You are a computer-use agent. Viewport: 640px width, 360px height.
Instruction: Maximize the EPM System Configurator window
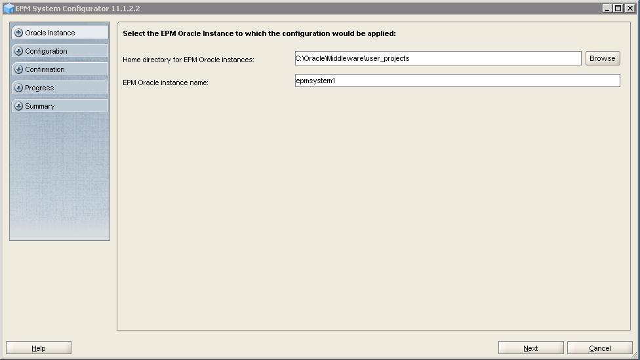(618, 9)
